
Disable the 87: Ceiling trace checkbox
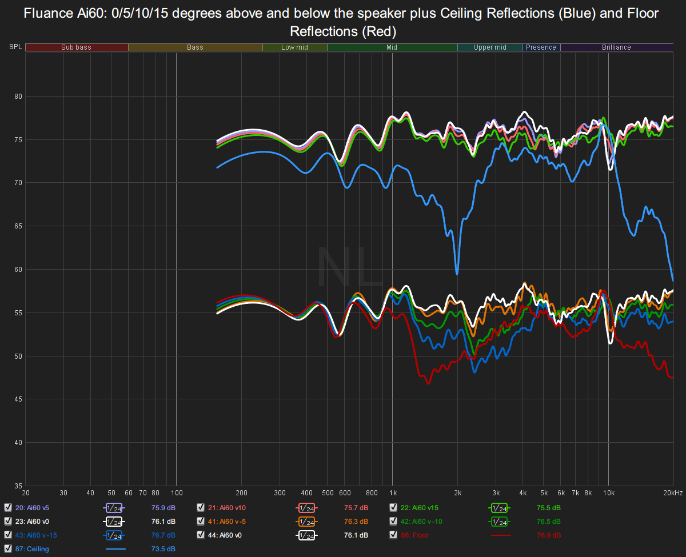click(8, 549)
